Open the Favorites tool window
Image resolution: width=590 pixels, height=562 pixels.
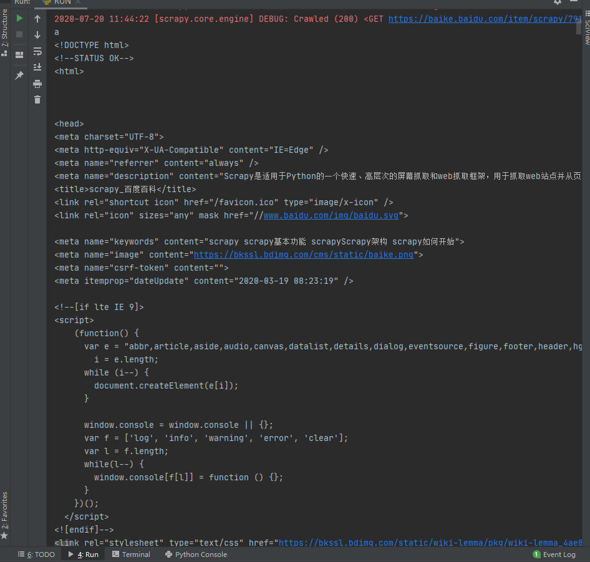[x=4, y=515]
